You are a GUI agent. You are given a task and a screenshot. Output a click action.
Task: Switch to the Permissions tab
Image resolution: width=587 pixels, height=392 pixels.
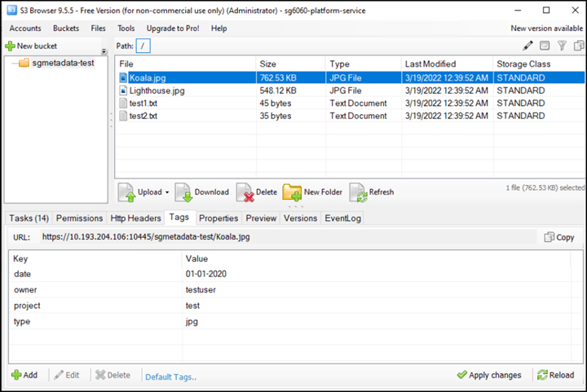(x=79, y=218)
